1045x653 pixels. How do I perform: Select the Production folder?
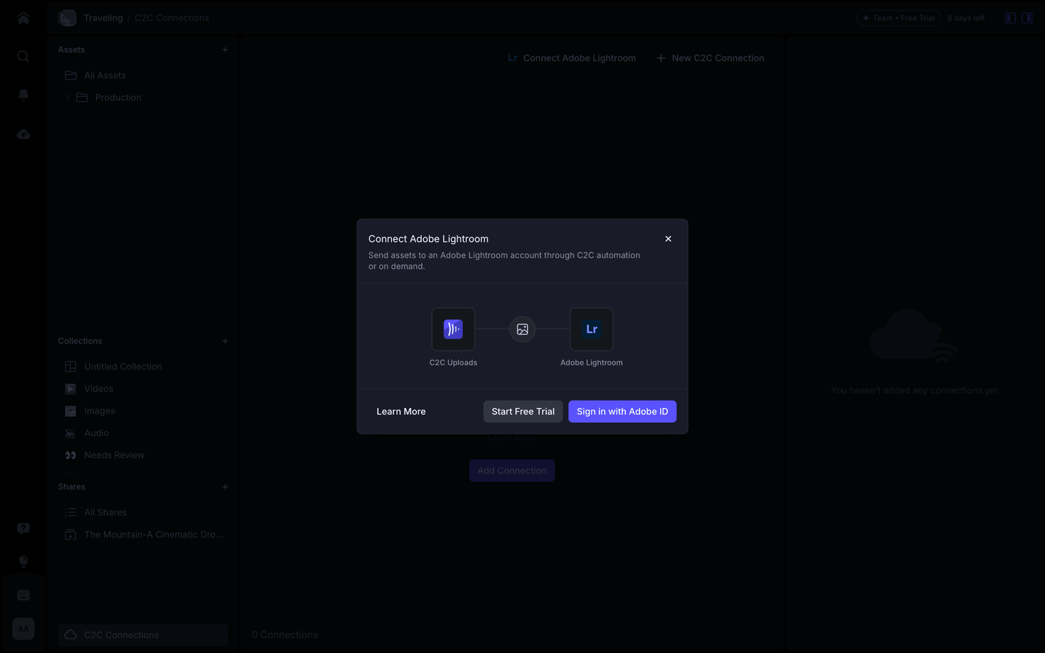click(x=143, y=97)
